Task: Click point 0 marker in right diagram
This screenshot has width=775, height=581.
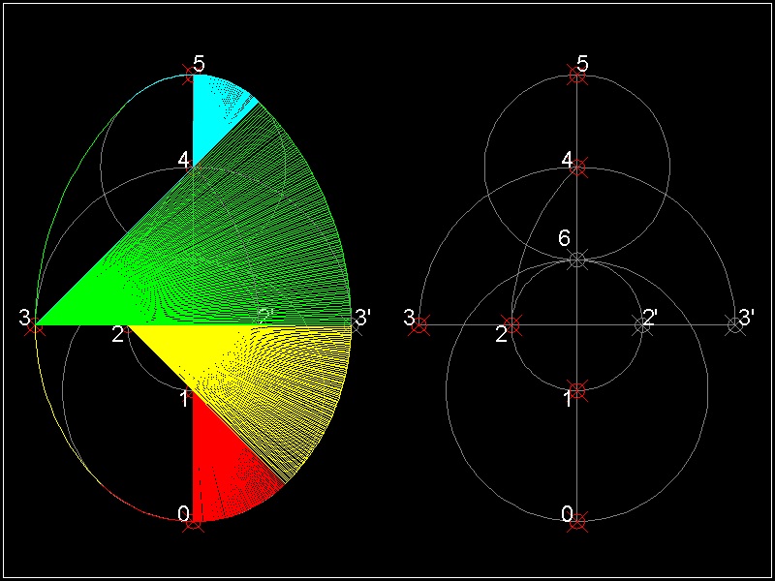Action: [577, 521]
